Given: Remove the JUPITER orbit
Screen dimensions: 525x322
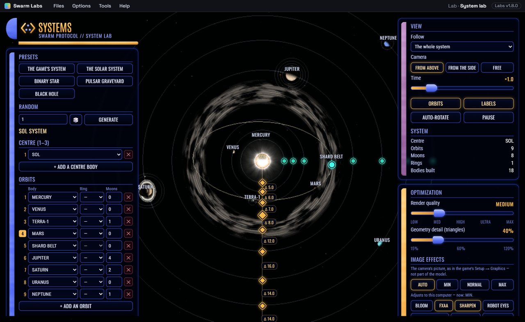Looking at the screenshot, I should [128, 258].
